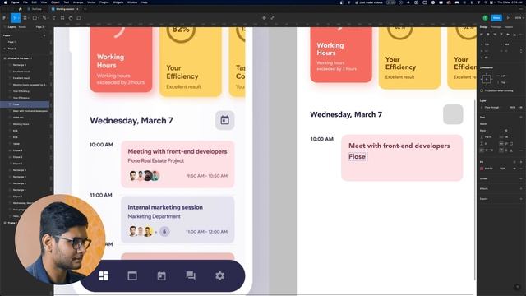Open the Edit menu
526x296 pixels.
pyautogui.click(x=35, y=2)
